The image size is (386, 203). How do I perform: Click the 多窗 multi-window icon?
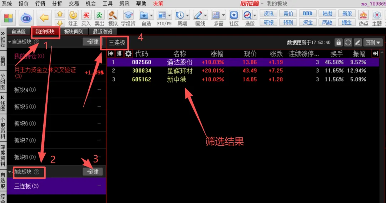pyautogui.click(x=216, y=15)
